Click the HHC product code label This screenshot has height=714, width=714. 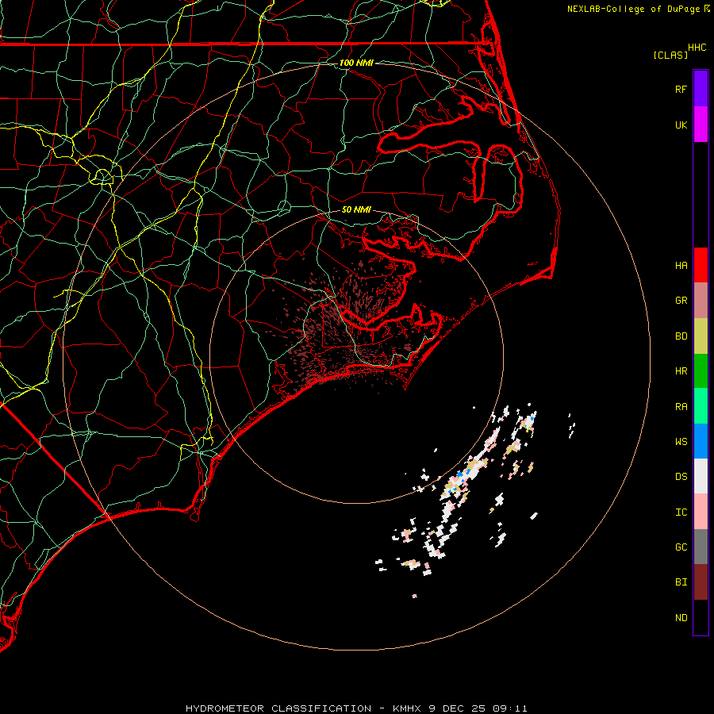click(697, 48)
